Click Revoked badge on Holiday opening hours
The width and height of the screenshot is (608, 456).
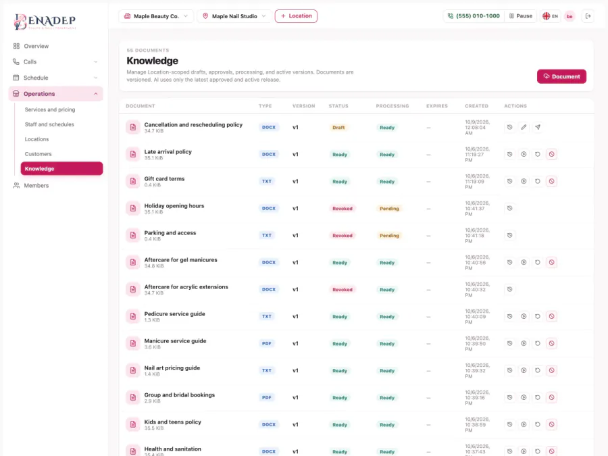(342, 208)
